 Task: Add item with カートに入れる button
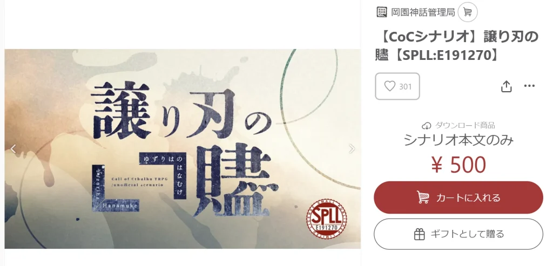click(x=458, y=197)
